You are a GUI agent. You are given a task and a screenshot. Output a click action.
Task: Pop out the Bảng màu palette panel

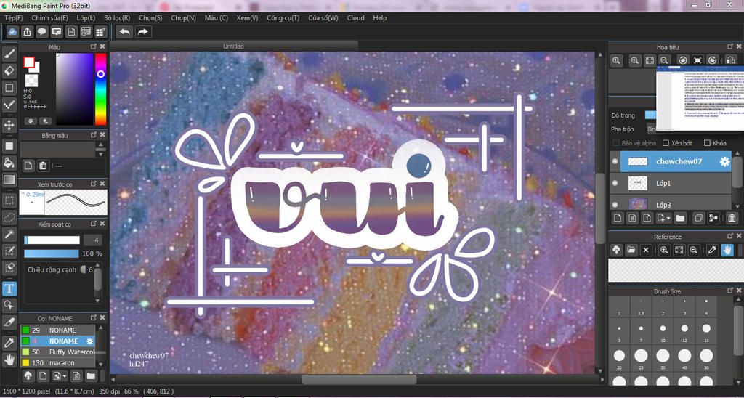pos(94,135)
